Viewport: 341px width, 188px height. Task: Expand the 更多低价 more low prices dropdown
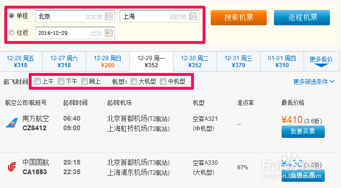tap(321, 62)
